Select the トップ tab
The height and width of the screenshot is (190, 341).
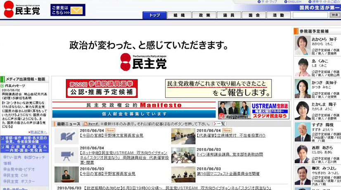point(155,15)
